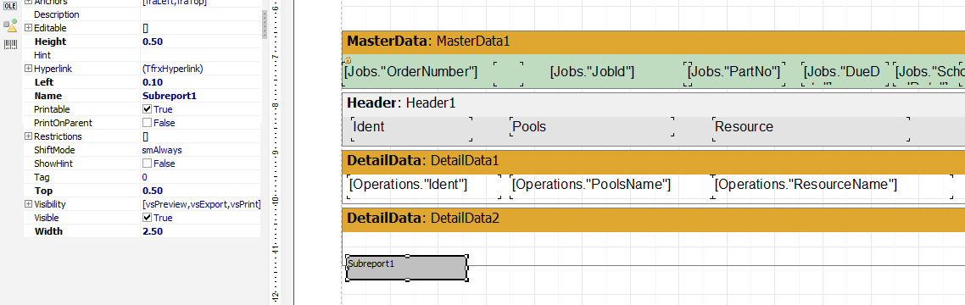Select the barcode object tool
Screen dimensions: 965x305
(x=10, y=44)
